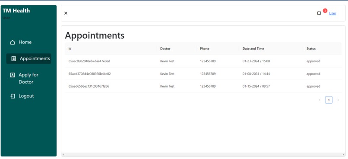The height and width of the screenshot is (159, 348).
Task: Select appointment id 65aed3708d4e080920b4be02
Action: pyautogui.click(x=89, y=74)
